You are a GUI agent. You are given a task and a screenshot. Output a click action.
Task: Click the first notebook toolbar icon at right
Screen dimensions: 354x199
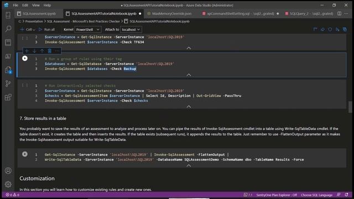[x=315, y=29]
